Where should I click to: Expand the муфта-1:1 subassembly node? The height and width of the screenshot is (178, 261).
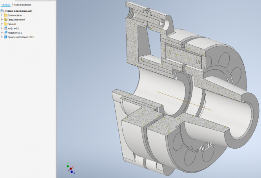click(2, 29)
